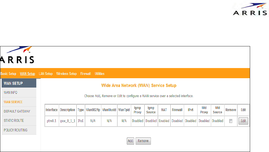Image resolution: width=269 pixels, height=152 pixels.
Task: Click the Description column header
Action: coord(68,110)
